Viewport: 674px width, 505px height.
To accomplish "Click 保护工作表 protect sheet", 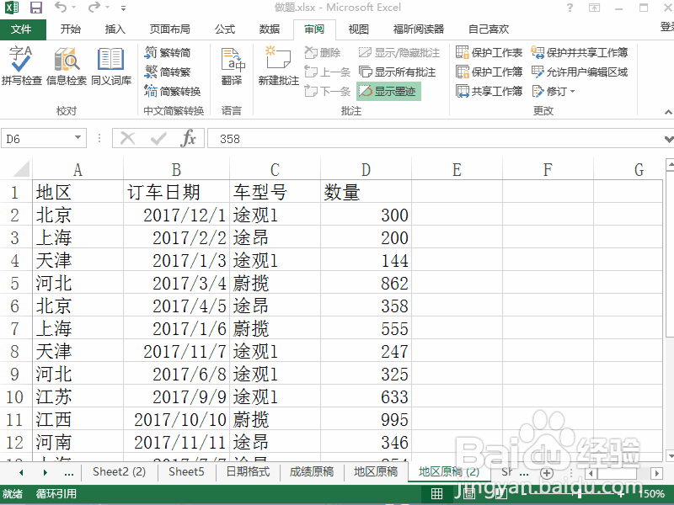I will (489, 52).
